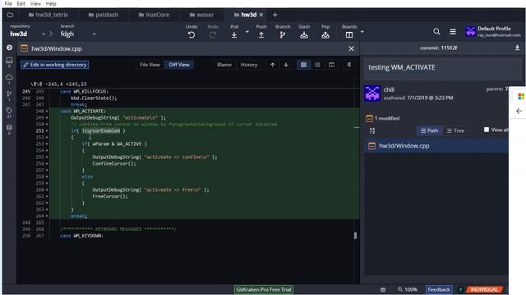Click the Feedback button
The height and width of the screenshot is (295, 526).
coord(439,289)
